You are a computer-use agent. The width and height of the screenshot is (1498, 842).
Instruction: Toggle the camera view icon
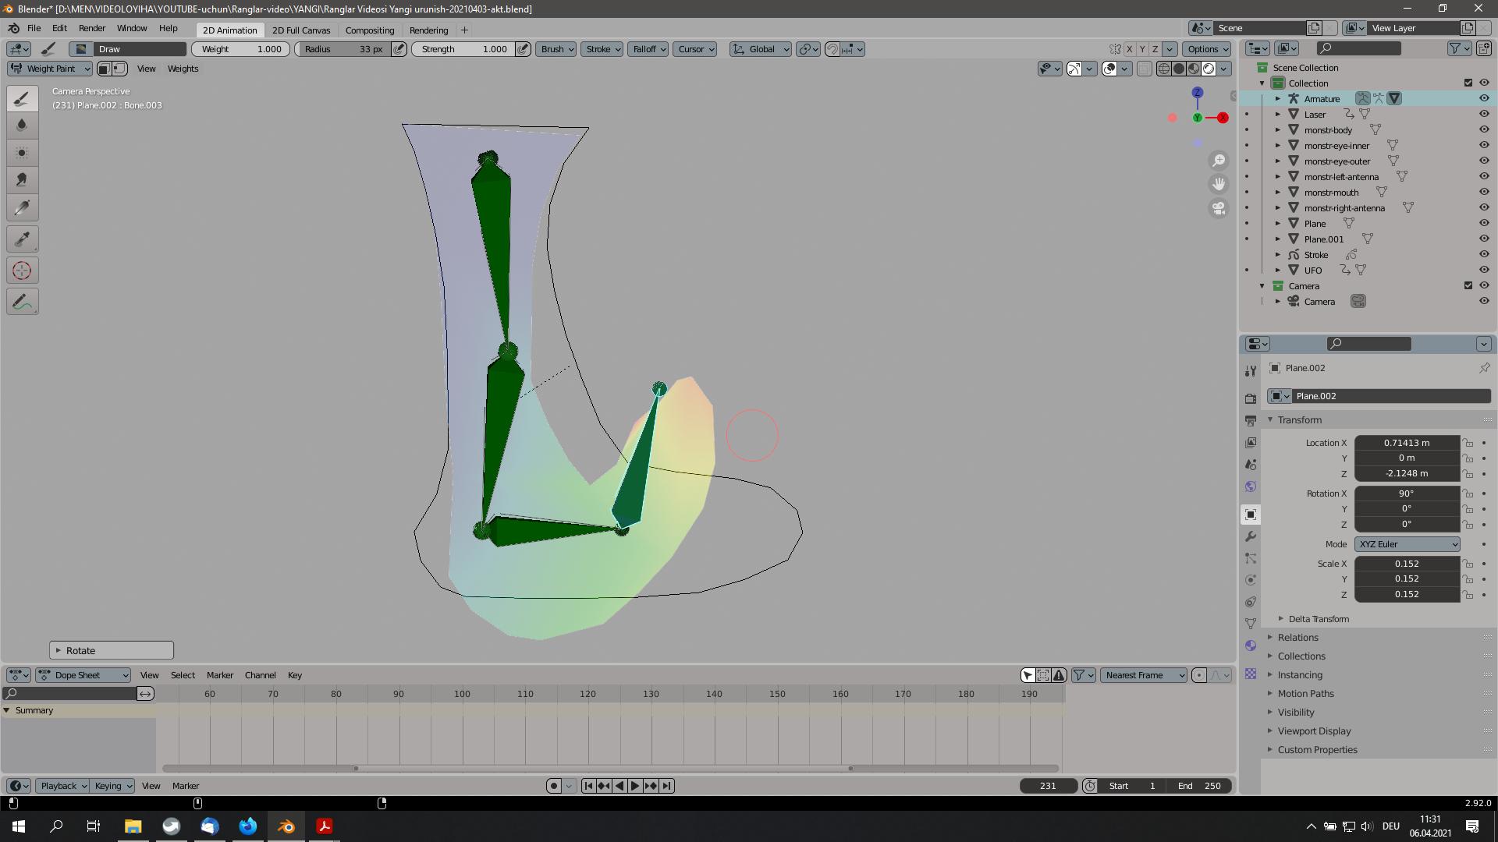point(1218,208)
